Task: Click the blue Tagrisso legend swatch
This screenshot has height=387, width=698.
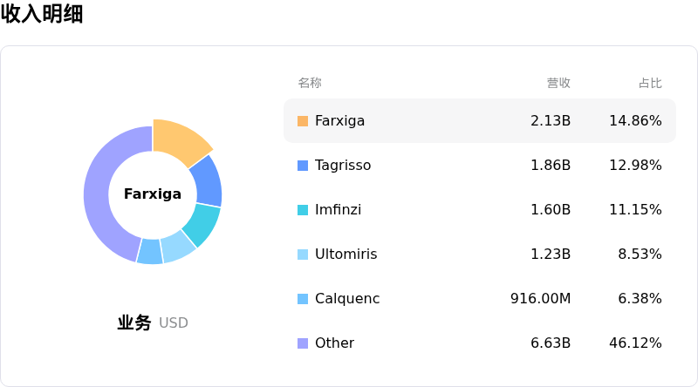Action: click(303, 166)
